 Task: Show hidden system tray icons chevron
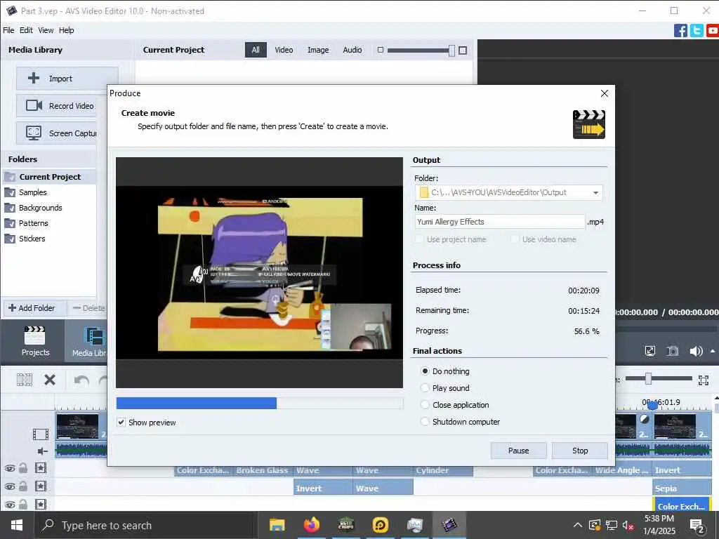tap(578, 525)
